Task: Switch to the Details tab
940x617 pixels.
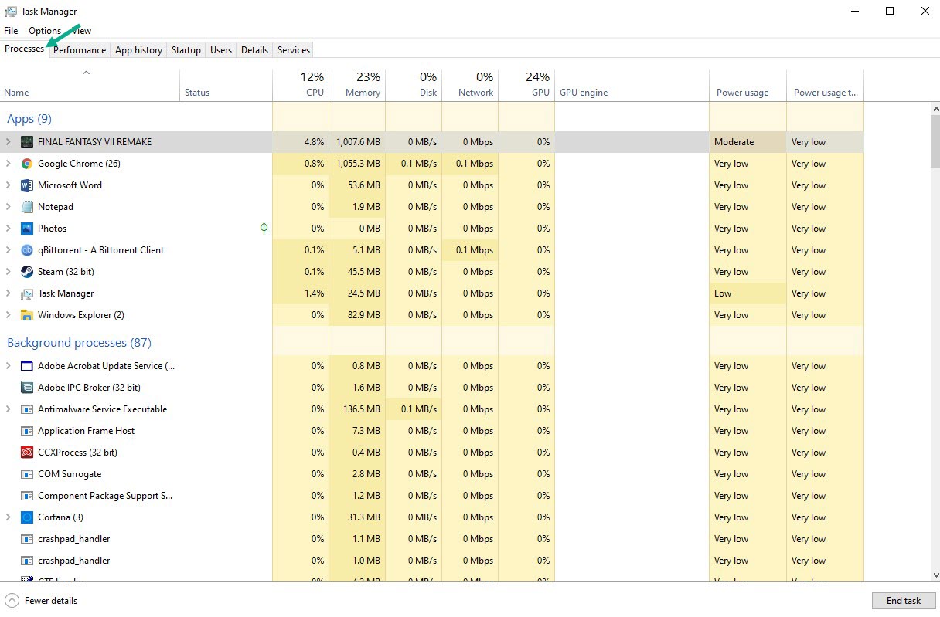Action: pos(254,50)
